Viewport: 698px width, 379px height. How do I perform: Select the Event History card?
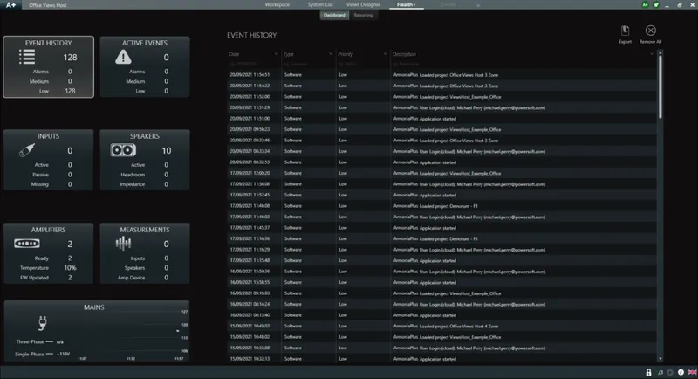pos(49,66)
